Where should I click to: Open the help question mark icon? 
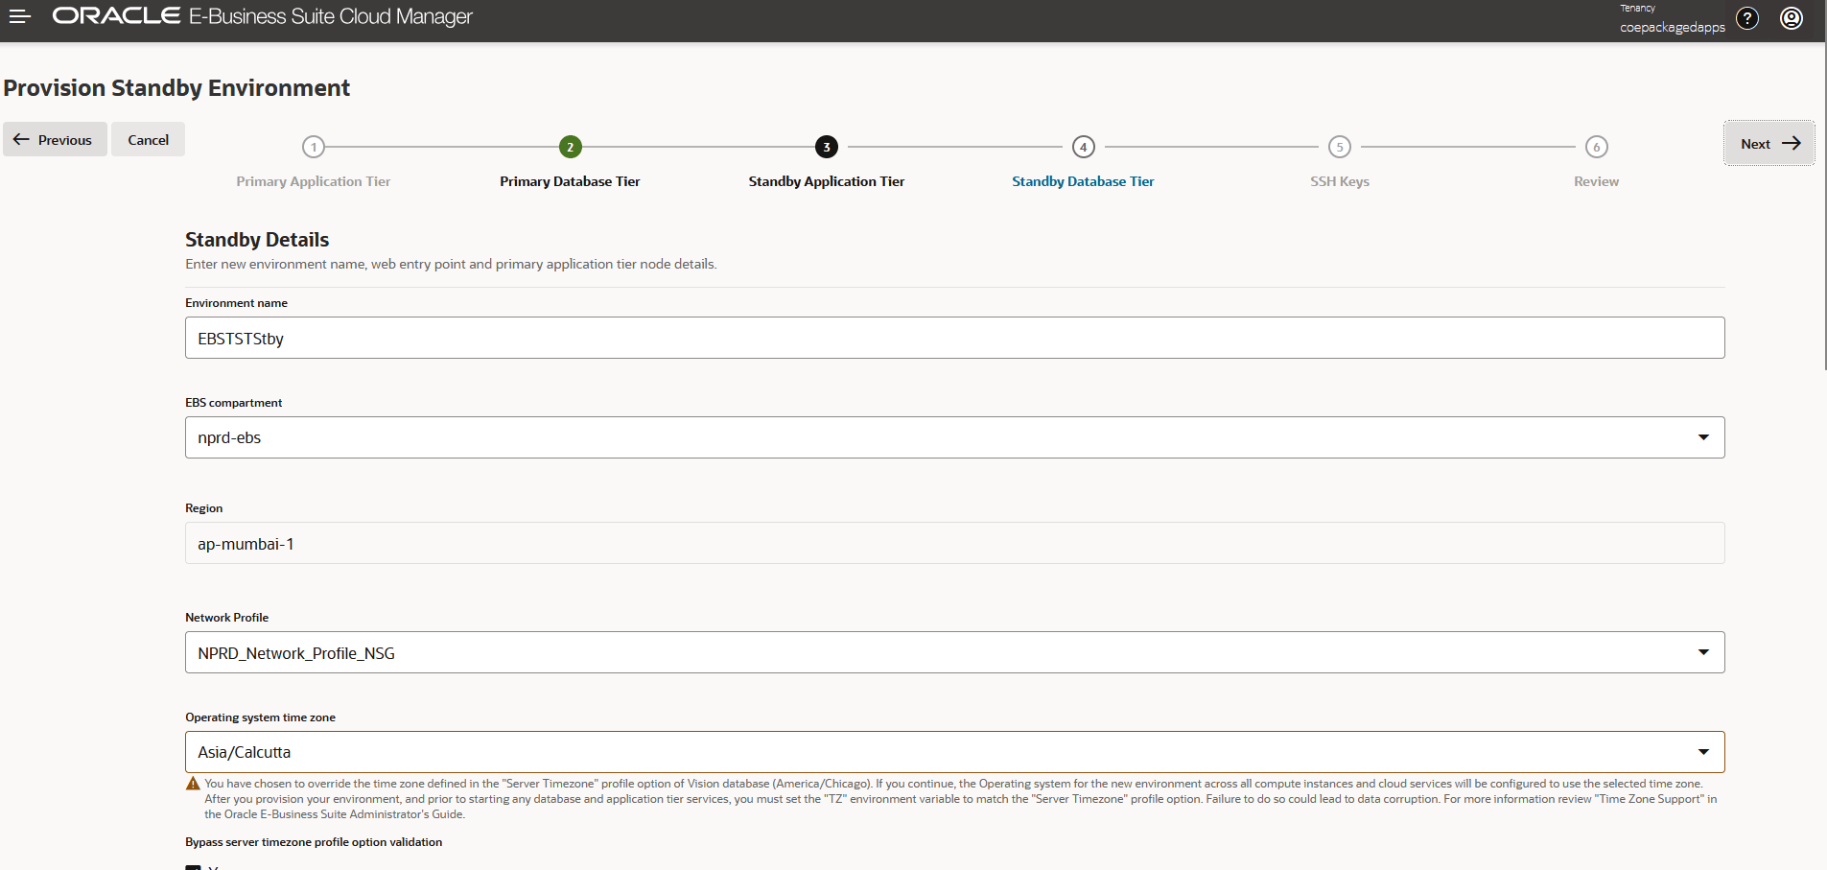pos(1747,18)
